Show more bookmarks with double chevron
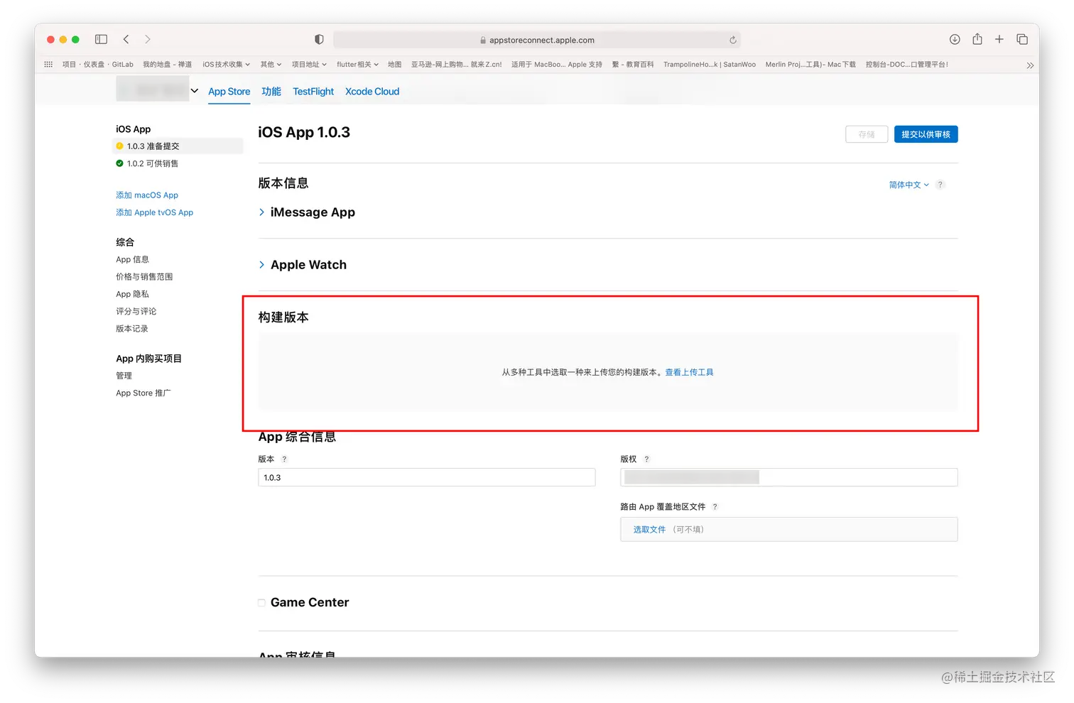Image resolution: width=1074 pixels, height=703 pixels. (x=1030, y=65)
